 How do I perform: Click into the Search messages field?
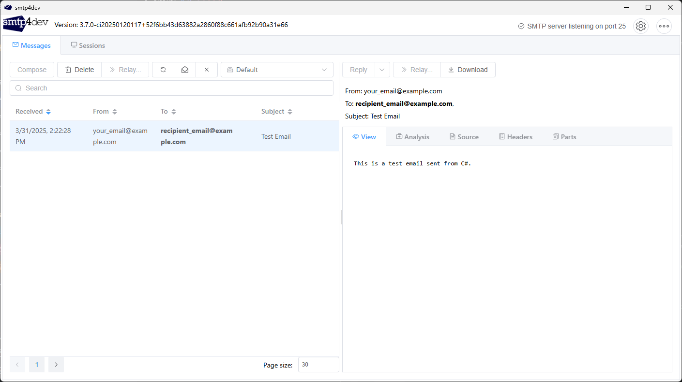[171, 88]
